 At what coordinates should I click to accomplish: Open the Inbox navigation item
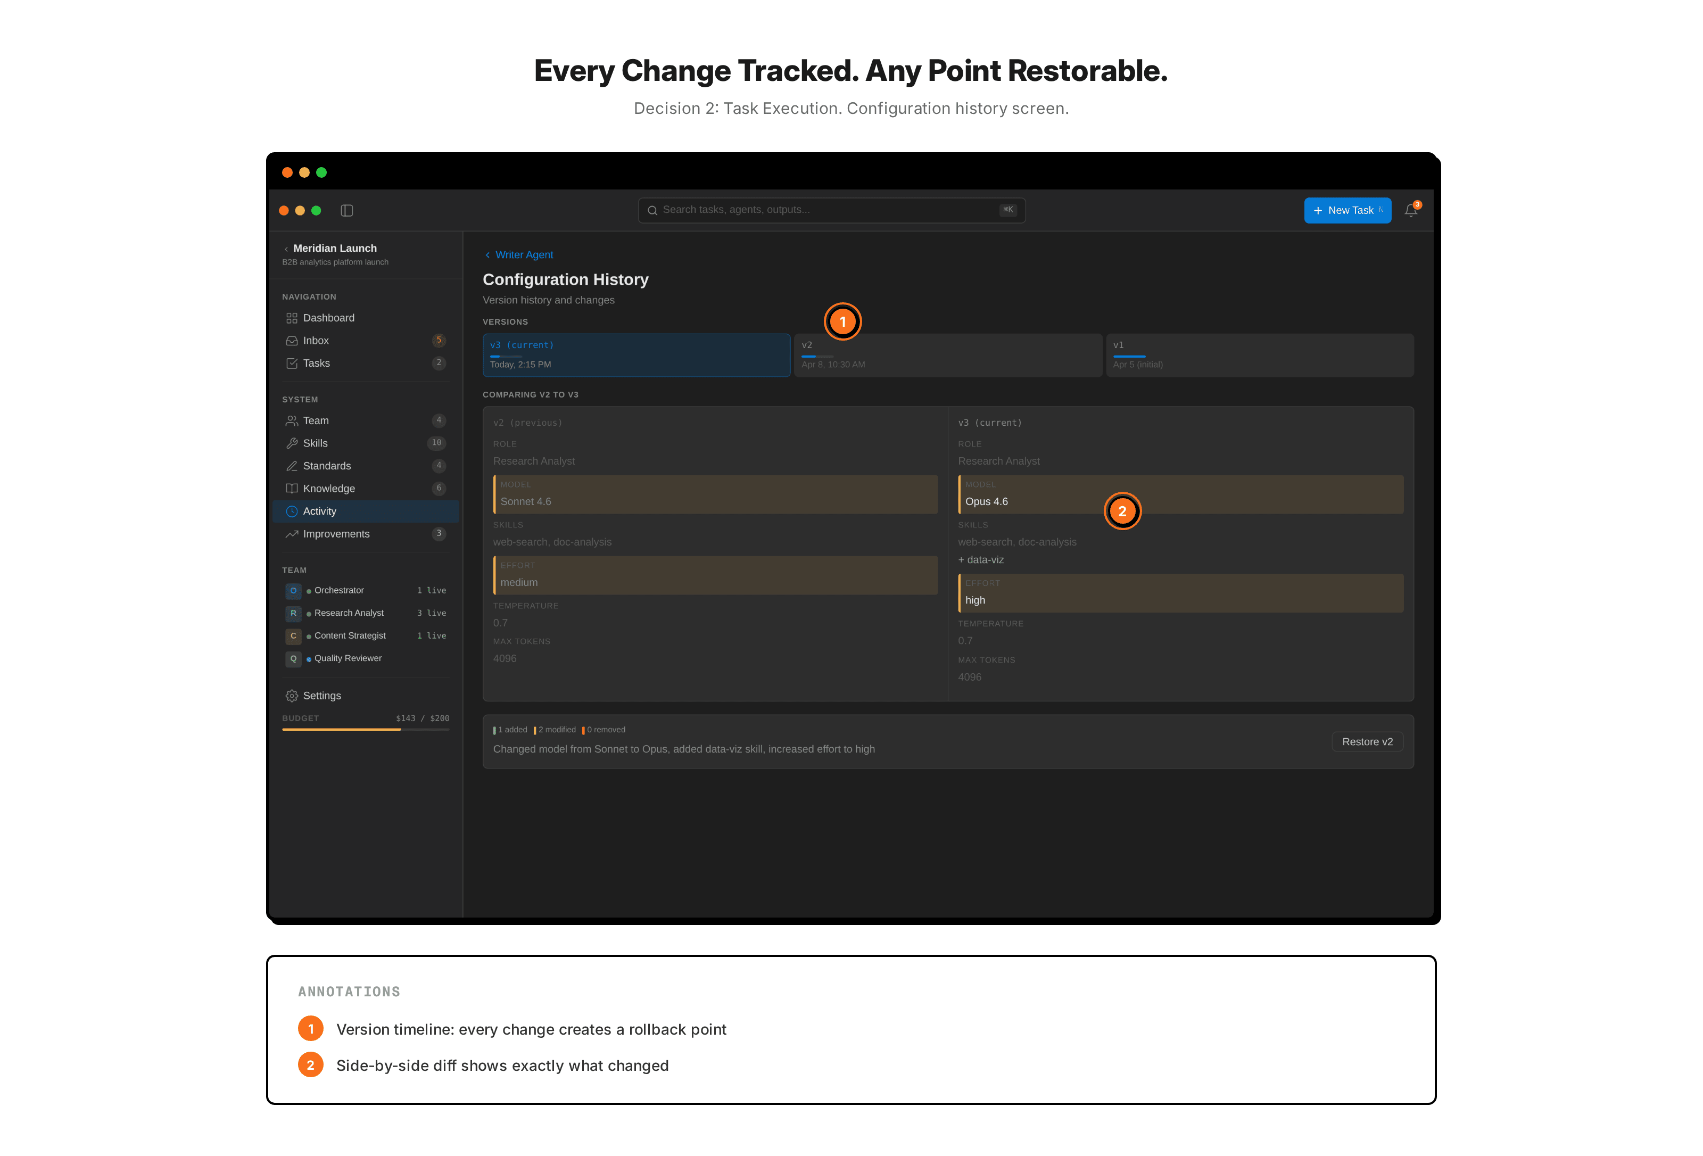(366, 341)
